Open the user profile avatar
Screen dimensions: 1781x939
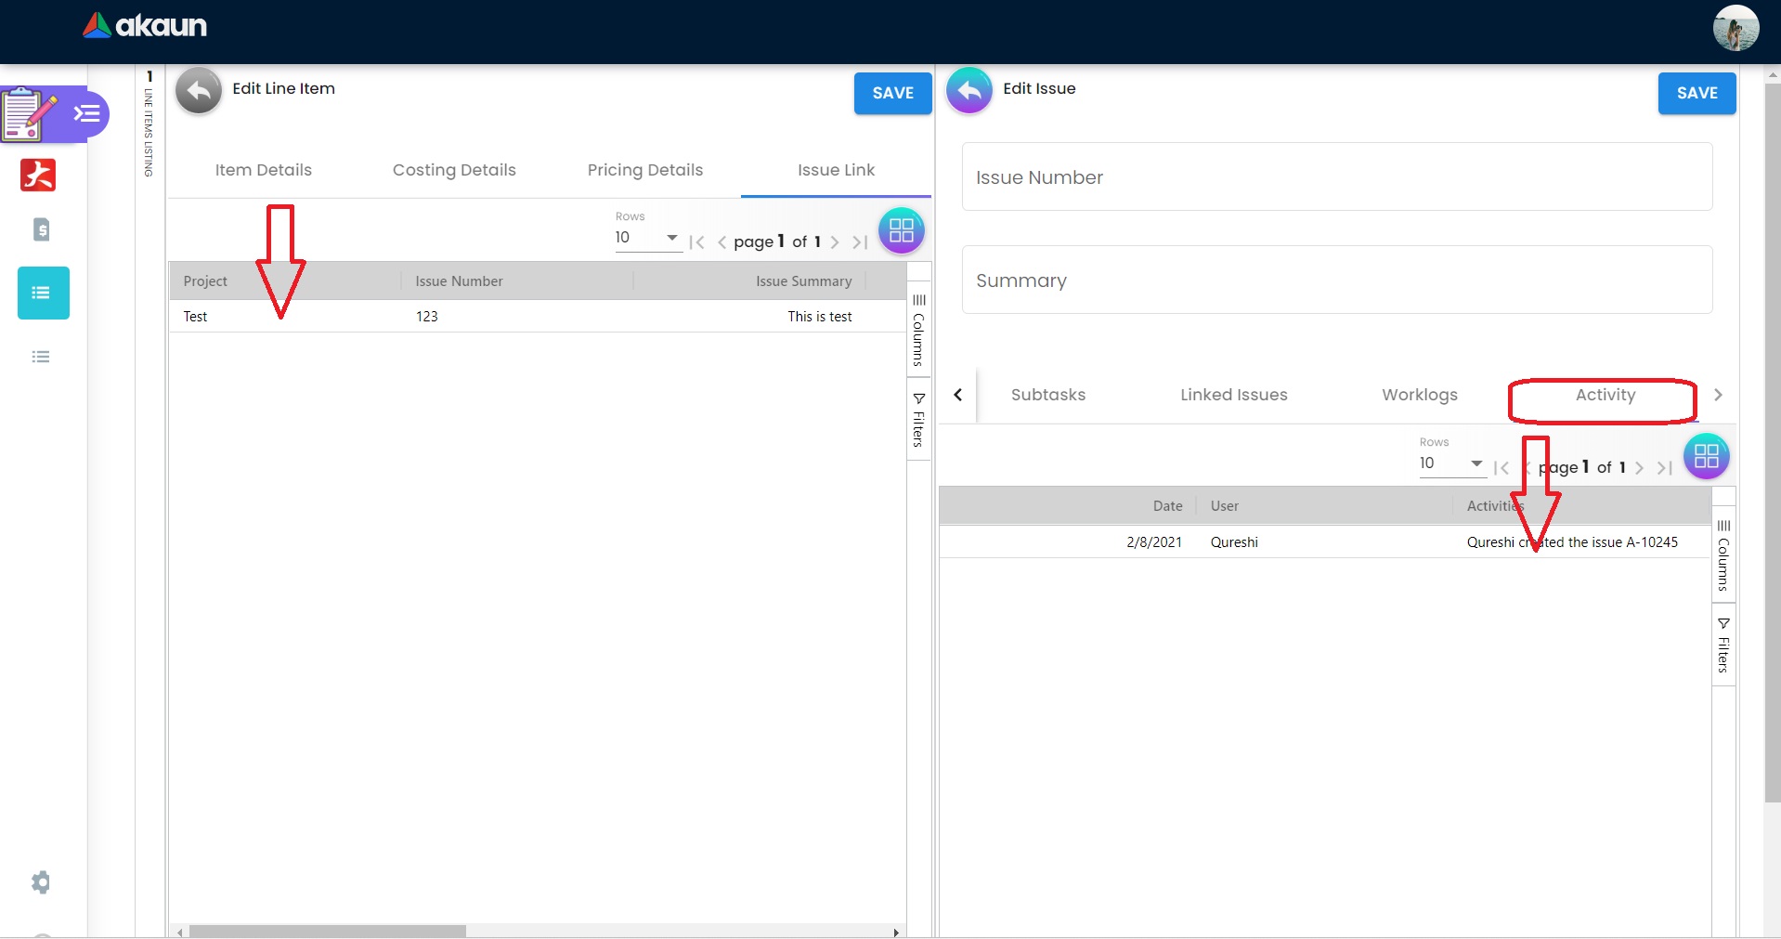pyautogui.click(x=1735, y=28)
